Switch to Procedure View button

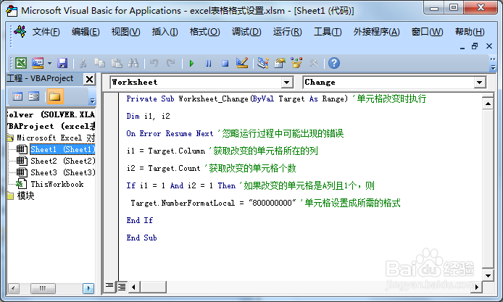(x=109, y=286)
